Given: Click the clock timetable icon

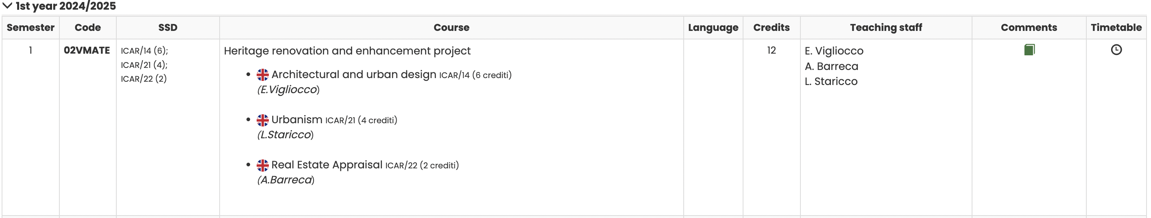Looking at the screenshot, I should click(1116, 50).
